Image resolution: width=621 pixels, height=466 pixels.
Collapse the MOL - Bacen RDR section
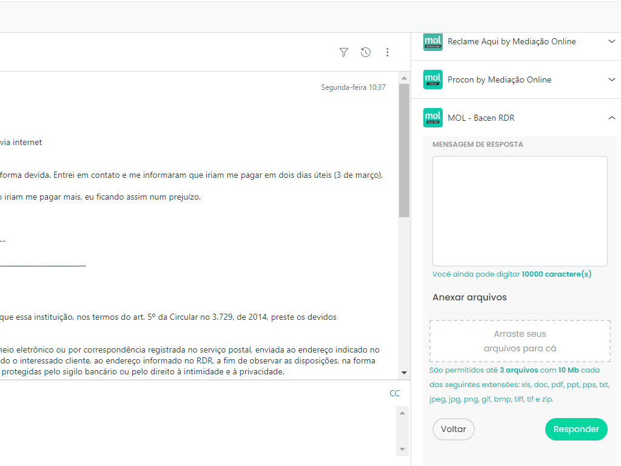click(x=611, y=118)
